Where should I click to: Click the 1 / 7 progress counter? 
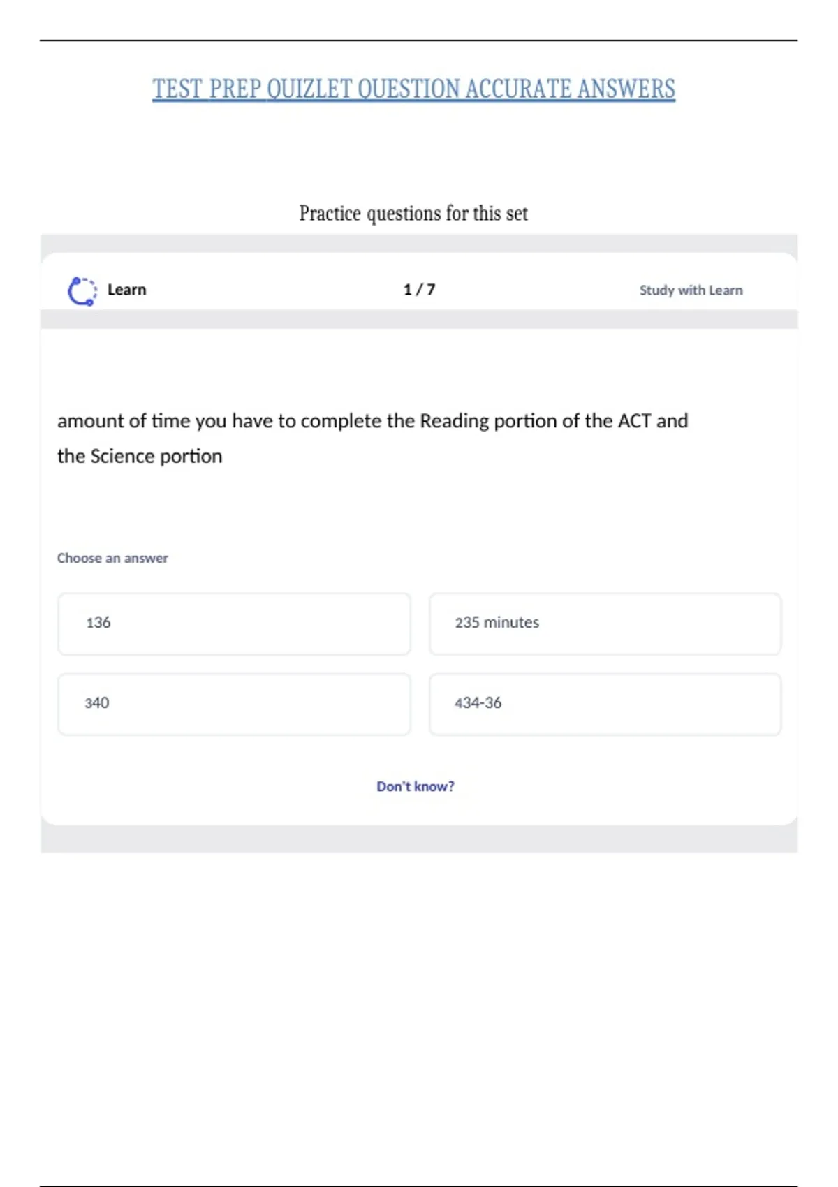click(419, 290)
